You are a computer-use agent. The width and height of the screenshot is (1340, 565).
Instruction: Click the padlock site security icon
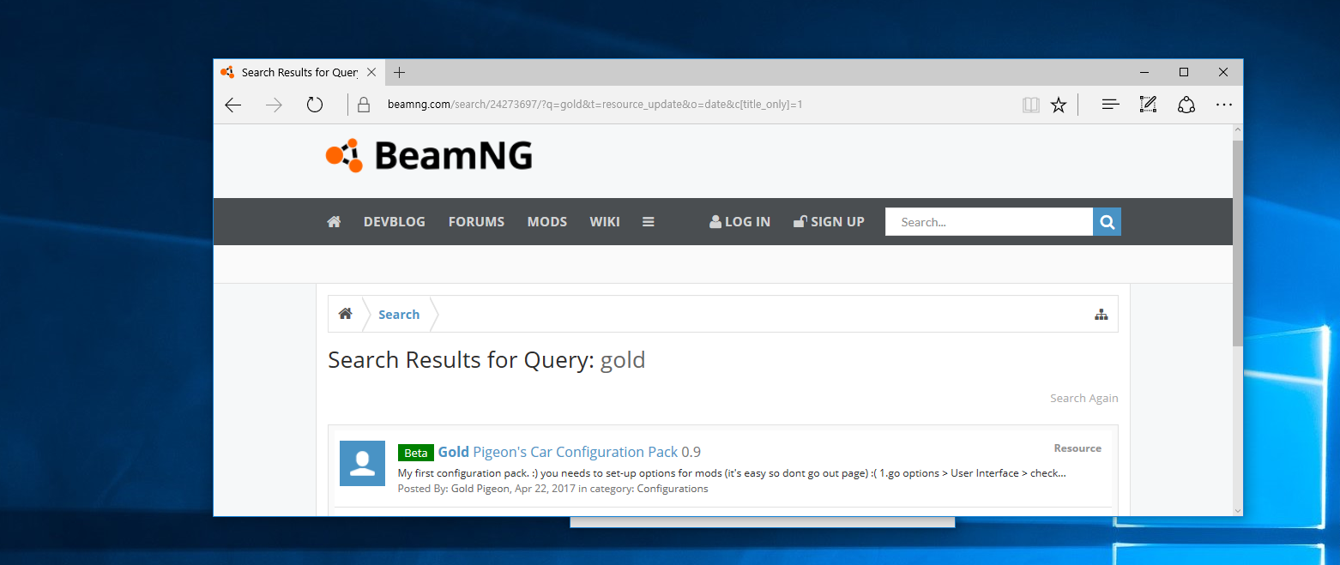click(x=364, y=105)
